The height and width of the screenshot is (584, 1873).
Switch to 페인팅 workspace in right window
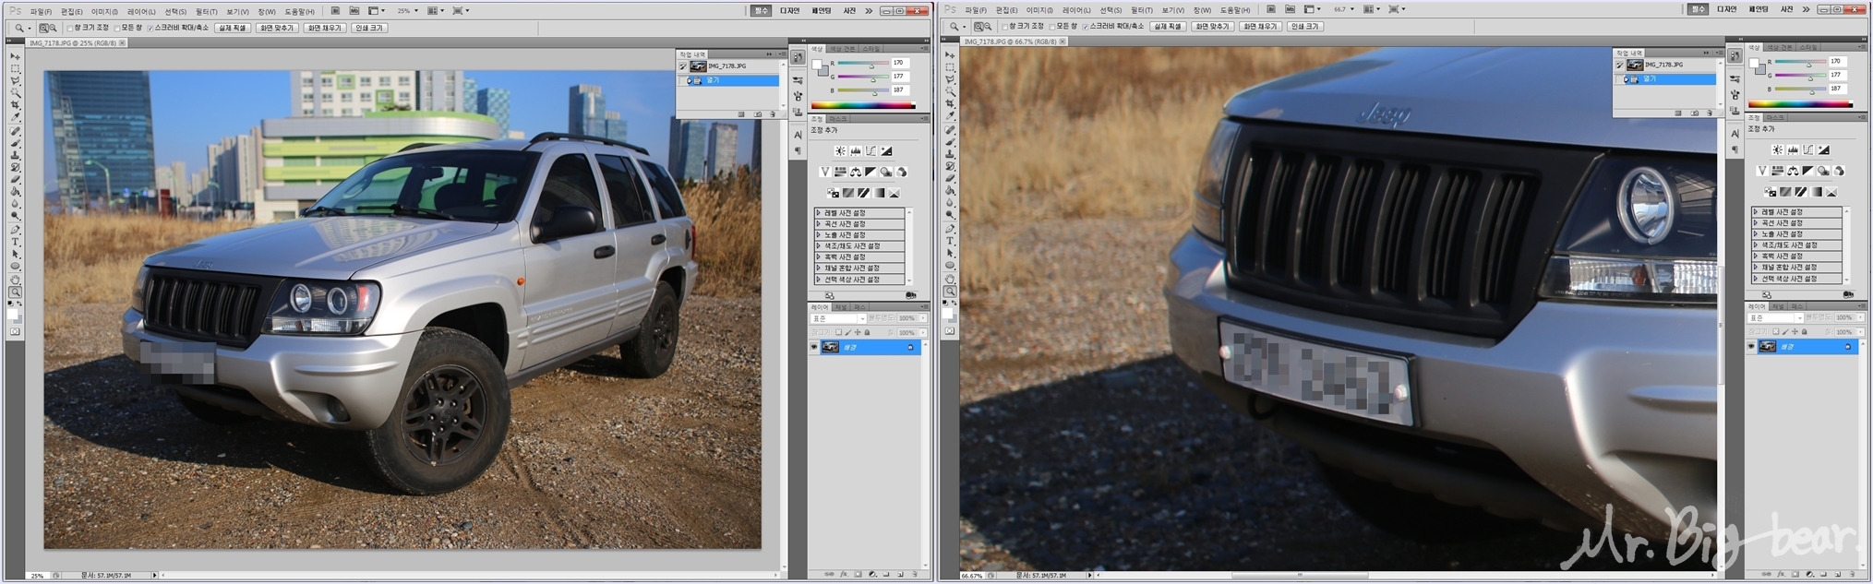1759,9
